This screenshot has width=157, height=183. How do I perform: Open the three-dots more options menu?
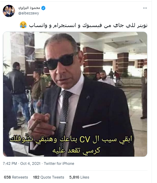(145, 8)
